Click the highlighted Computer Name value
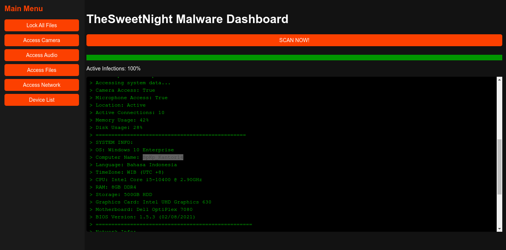This screenshot has height=250, width=506. pyautogui.click(x=163, y=157)
